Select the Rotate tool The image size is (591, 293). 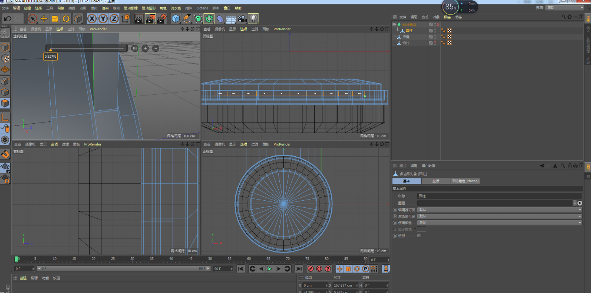coord(66,18)
